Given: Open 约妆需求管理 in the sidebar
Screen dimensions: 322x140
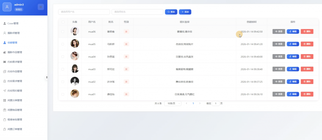Looking at the screenshot, I should (14, 81).
